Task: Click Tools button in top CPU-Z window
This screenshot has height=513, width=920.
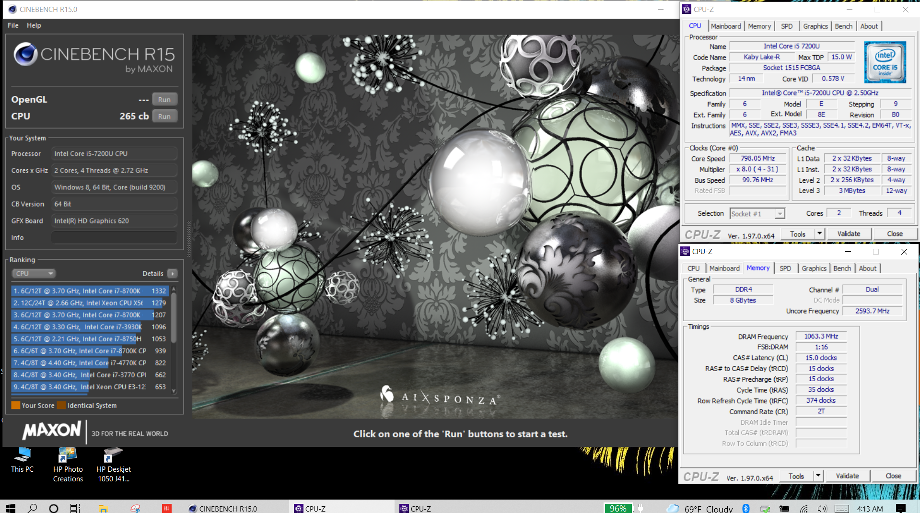Action: pos(798,234)
